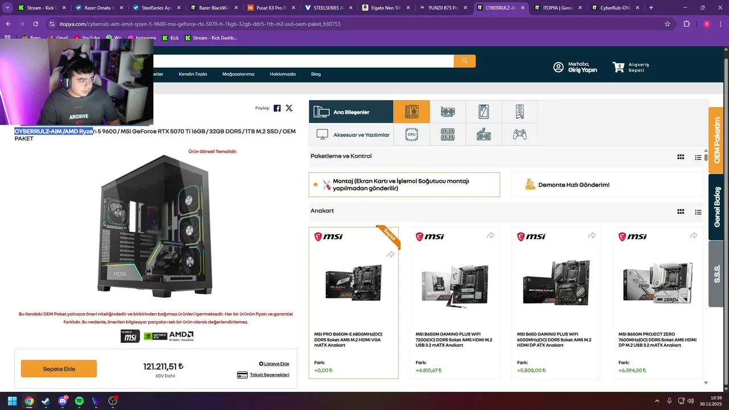
Task: Click the component panel inner scrollbar
Action: 706,157
